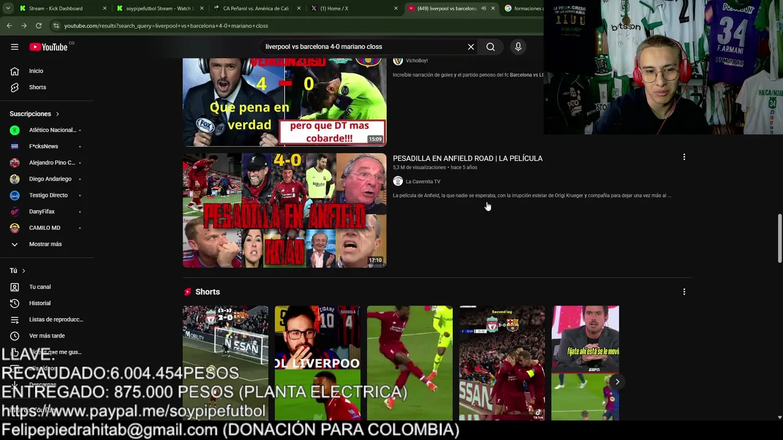Click the page vertical scrollbar thumb
Screen dimensions: 783x440
pos(779,238)
